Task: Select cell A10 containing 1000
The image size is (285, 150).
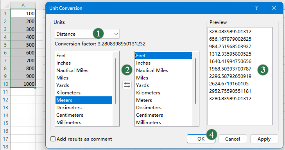Action: pos(23,84)
